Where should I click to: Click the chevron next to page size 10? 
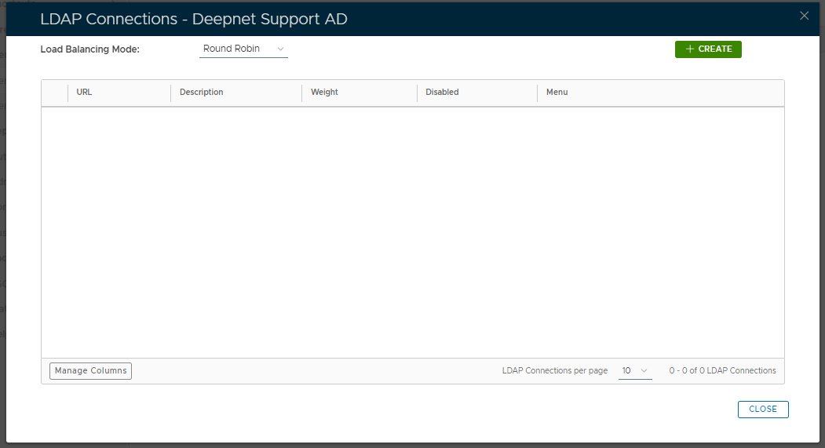click(x=644, y=371)
